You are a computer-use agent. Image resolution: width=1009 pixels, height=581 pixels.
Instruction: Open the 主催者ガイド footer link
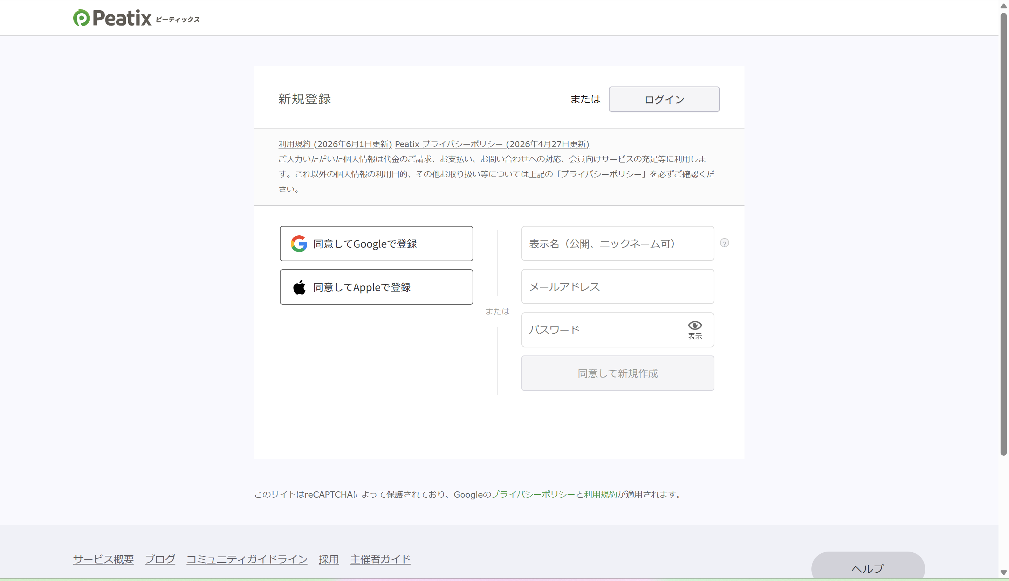380,559
